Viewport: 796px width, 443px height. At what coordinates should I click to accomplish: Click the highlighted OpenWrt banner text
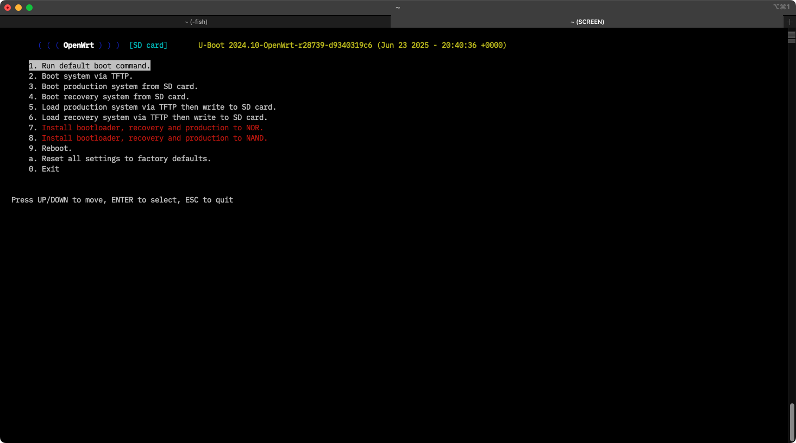[79, 45]
